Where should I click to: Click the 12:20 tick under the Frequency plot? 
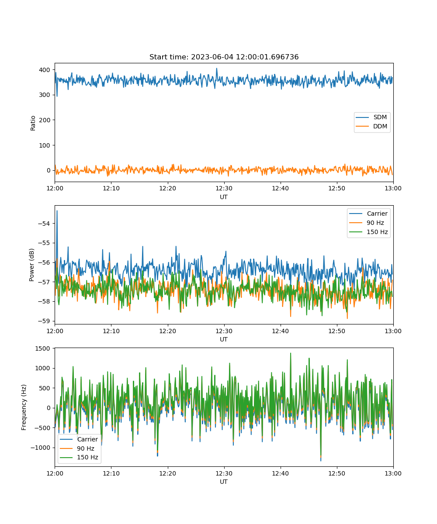coord(167,473)
